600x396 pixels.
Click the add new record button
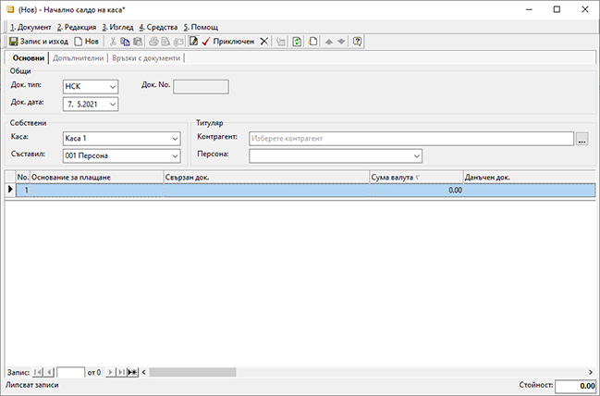133,372
